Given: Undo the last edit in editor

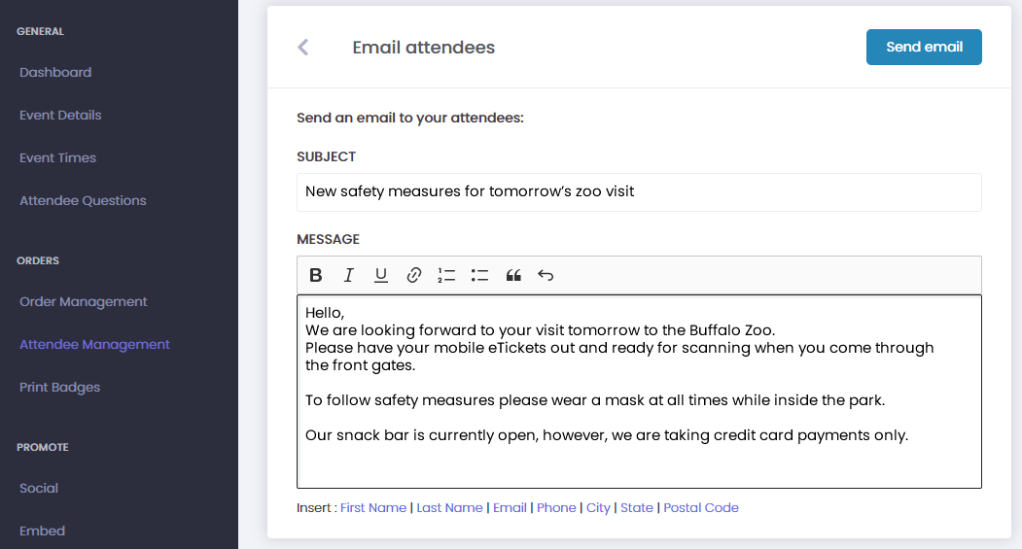Looking at the screenshot, I should coord(546,275).
